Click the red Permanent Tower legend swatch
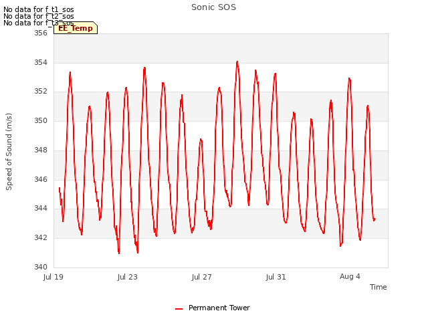This screenshot has width=428, height=321. point(179,309)
